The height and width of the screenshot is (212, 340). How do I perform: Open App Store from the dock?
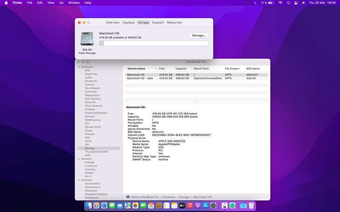[x=206, y=205]
